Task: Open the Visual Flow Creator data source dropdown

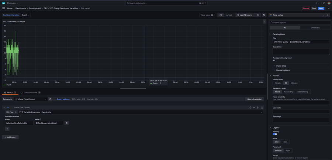Action: point(31,99)
